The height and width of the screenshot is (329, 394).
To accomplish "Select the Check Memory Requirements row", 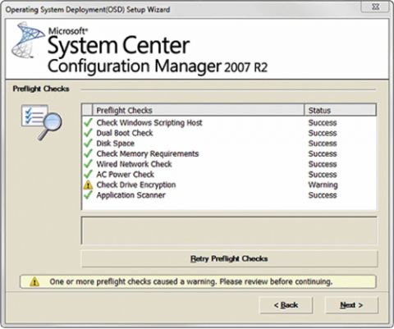I will pyautogui.click(x=229, y=153).
